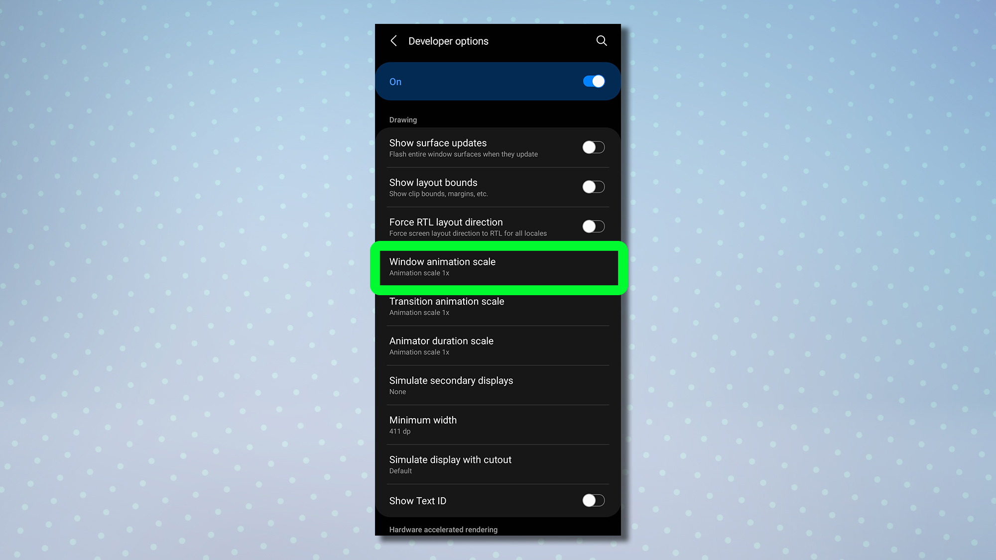Expand Animator duration scale dropdown
The width and height of the screenshot is (996, 560).
[498, 345]
